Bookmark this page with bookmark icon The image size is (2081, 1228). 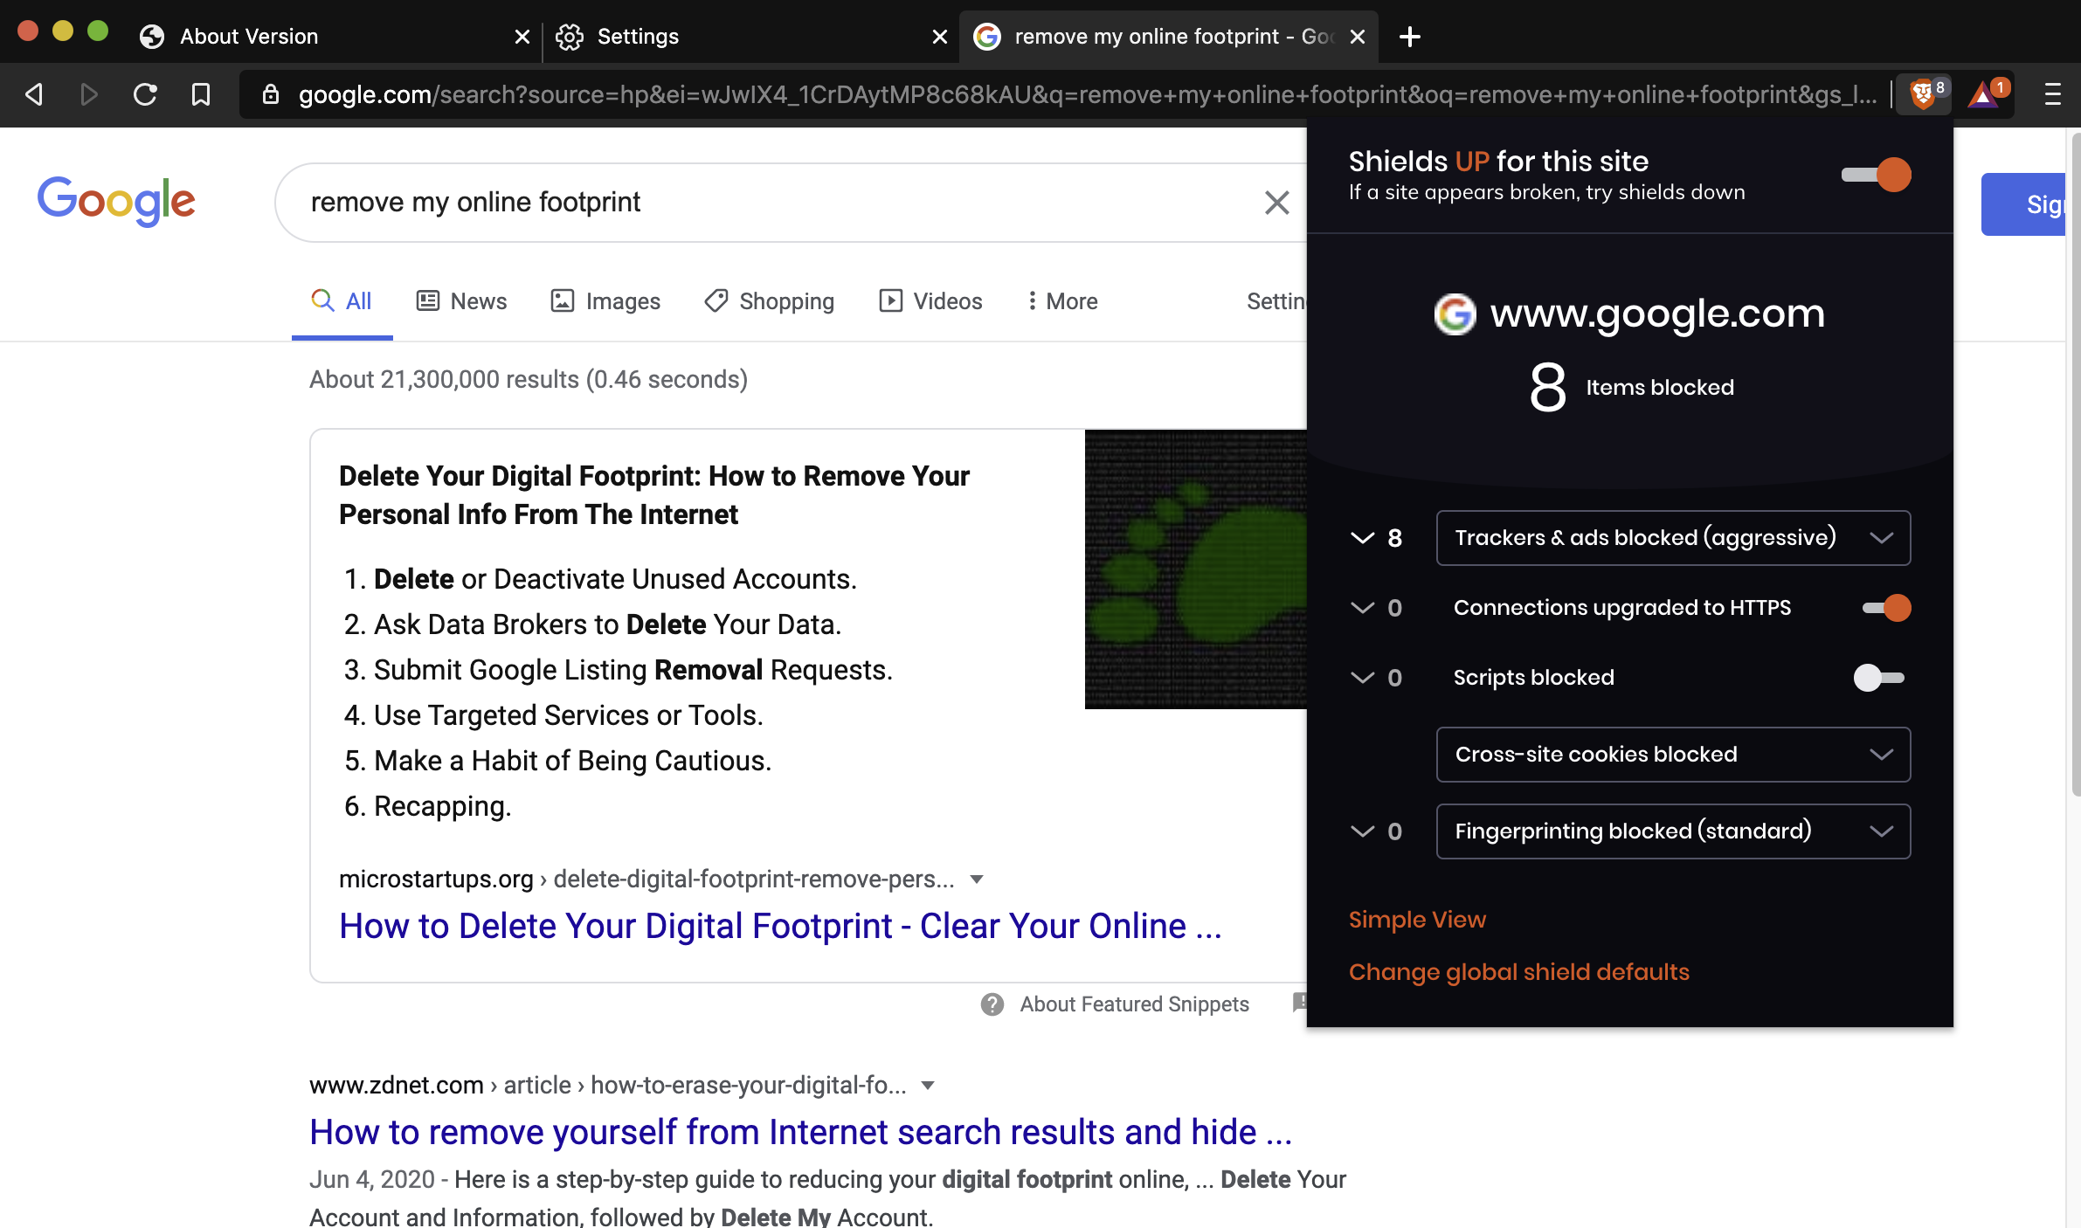(x=201, y=94)
